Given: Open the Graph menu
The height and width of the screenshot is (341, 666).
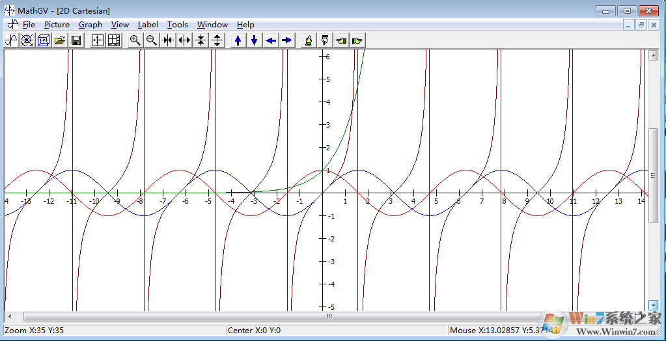Looking at the screenshot, I should 90,25.
